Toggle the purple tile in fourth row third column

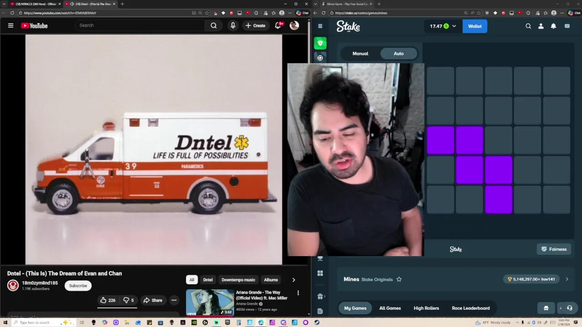pos(498,170)
